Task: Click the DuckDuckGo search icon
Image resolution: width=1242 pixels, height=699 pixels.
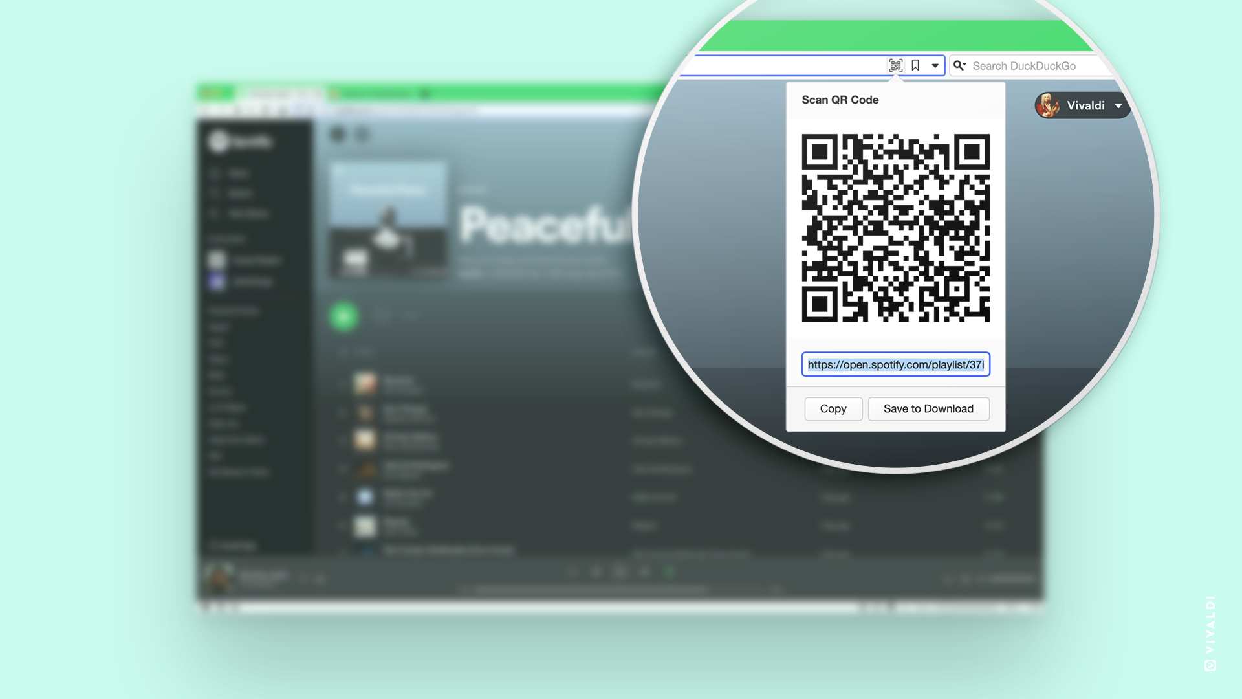Action: [x=960, y=66]
